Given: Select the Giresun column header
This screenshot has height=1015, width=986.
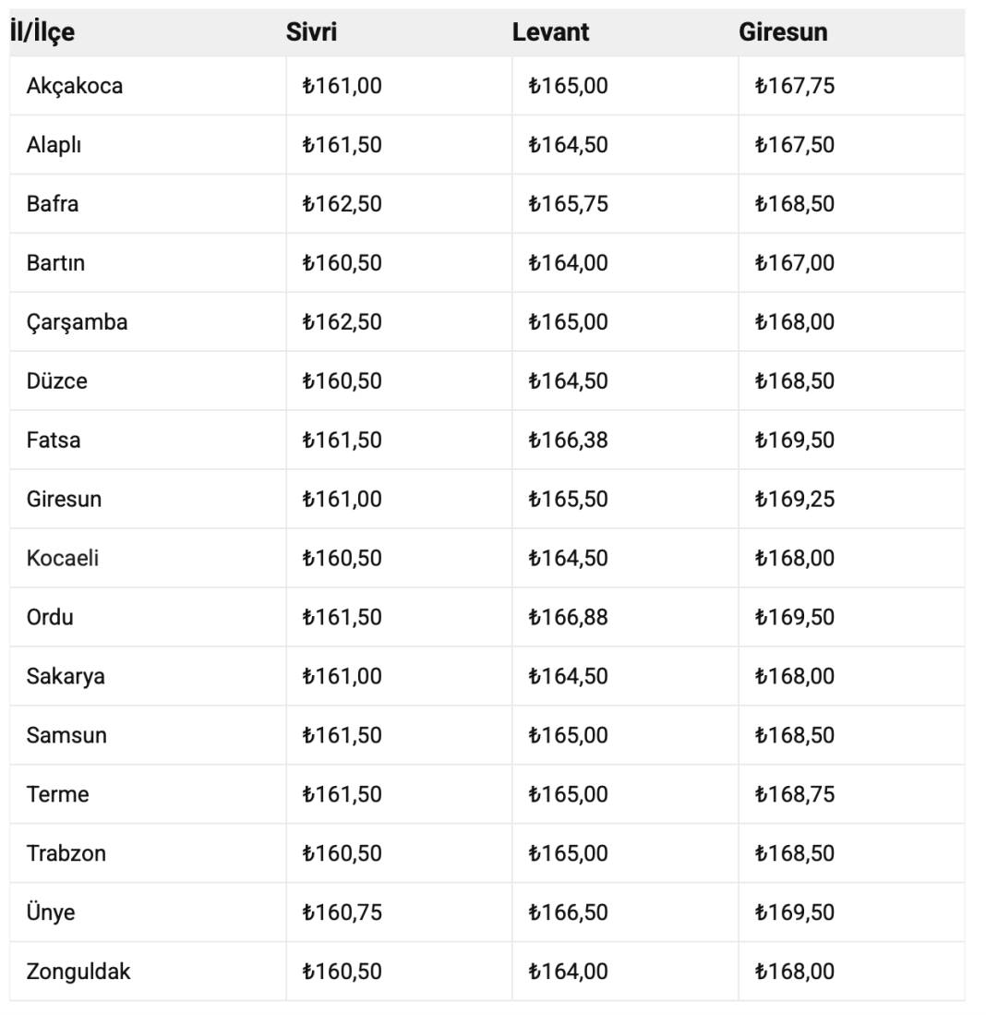Looking at the screenshot, I should tap(783, 31).
